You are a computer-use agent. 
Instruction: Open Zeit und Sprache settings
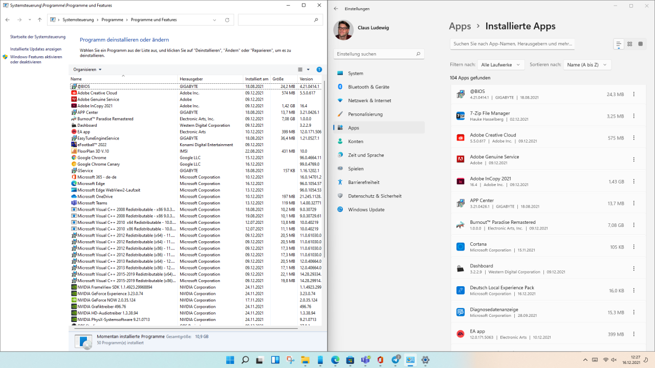(x=379, y=155)
